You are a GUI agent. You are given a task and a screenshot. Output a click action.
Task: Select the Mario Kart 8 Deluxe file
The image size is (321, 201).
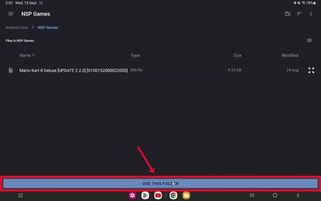coord(73,70)
